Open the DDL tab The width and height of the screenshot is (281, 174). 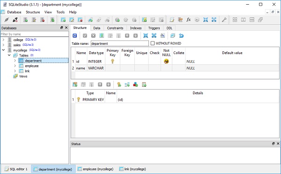click(170, 28)
